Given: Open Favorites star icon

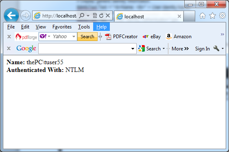Looking at the screenshot, I should 212,15.
